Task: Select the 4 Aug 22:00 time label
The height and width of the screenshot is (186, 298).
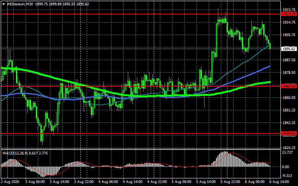Action: (x=157, y=182)
